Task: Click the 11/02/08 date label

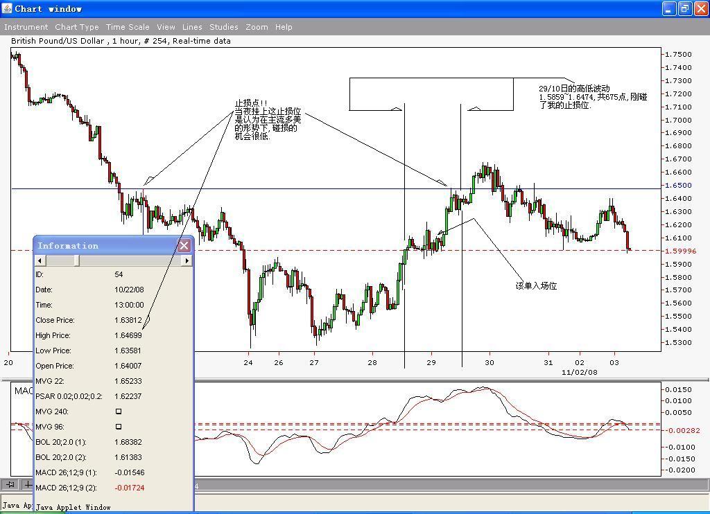Action: (579, 373)
